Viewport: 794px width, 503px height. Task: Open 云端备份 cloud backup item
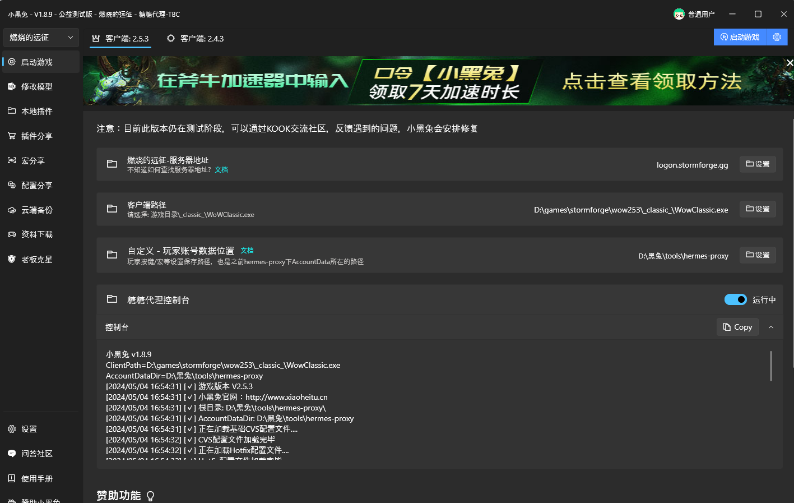pyautogui.click(x=37, y=210)
